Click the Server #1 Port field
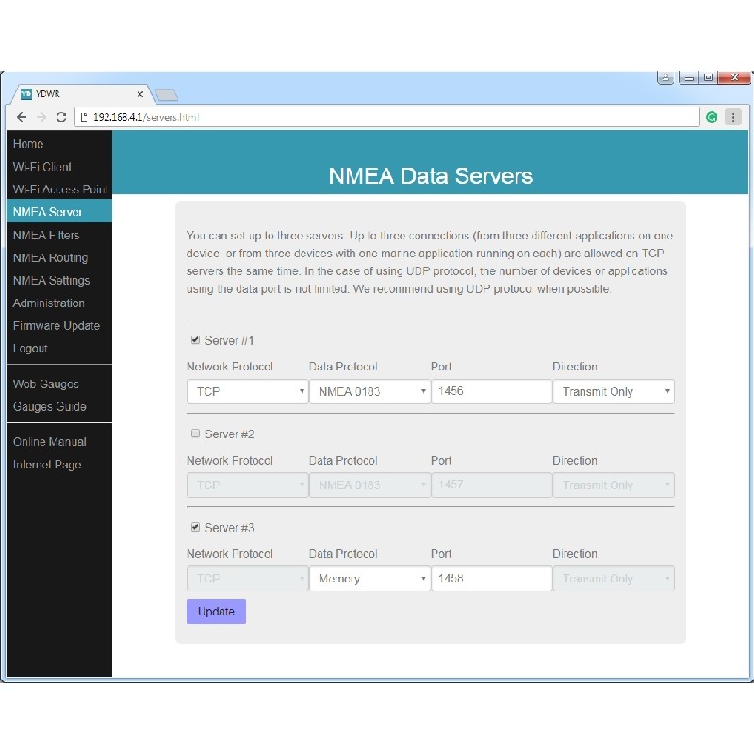 pos(491,391)
